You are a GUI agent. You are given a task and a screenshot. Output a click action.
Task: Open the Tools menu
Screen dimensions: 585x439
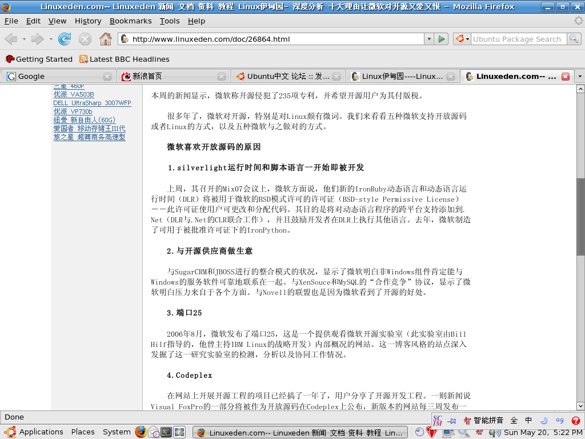tap(170, 21)
